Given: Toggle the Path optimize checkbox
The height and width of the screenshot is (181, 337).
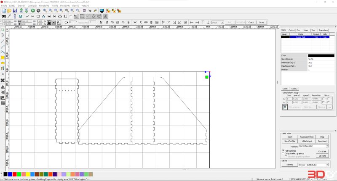Looking at the screenshot, I should coord(283,151).
